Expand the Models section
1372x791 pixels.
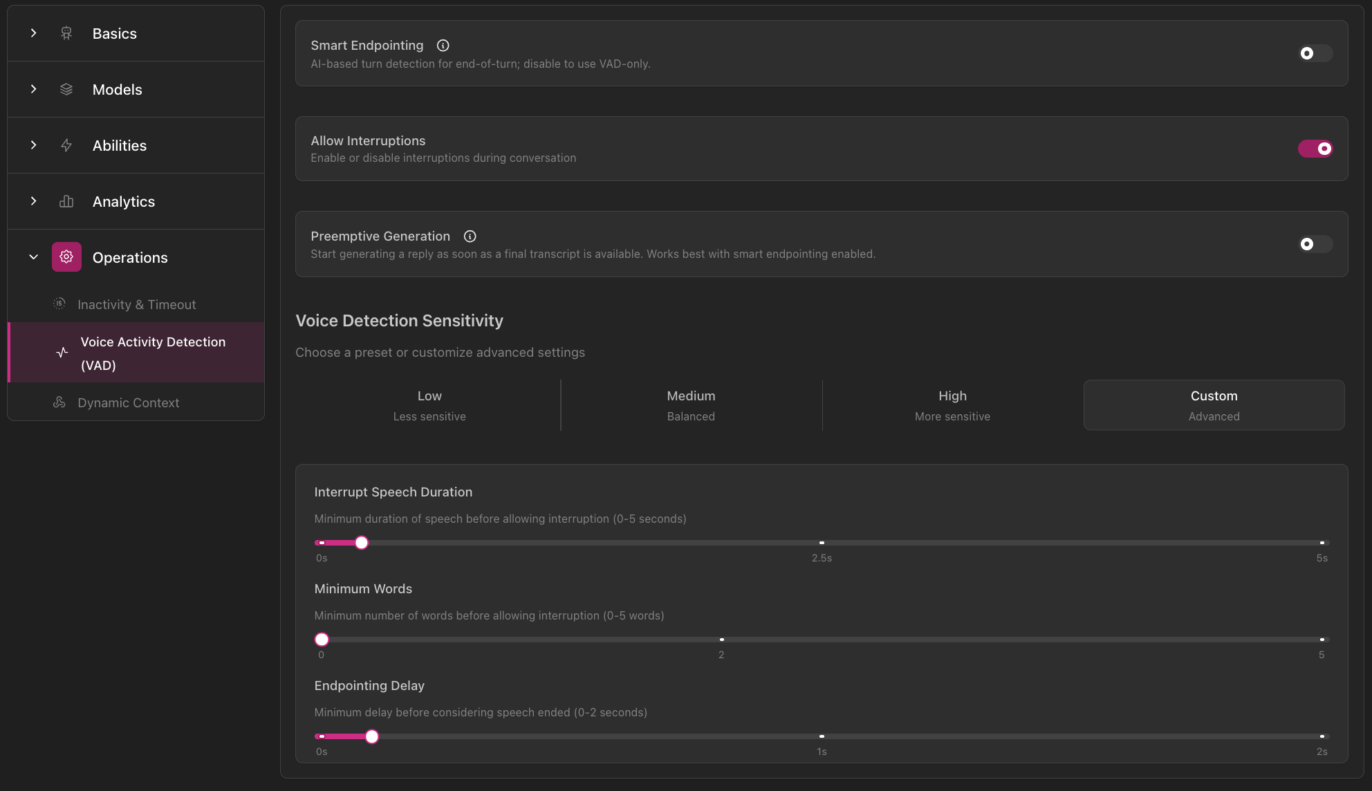[x=33, y=89]
